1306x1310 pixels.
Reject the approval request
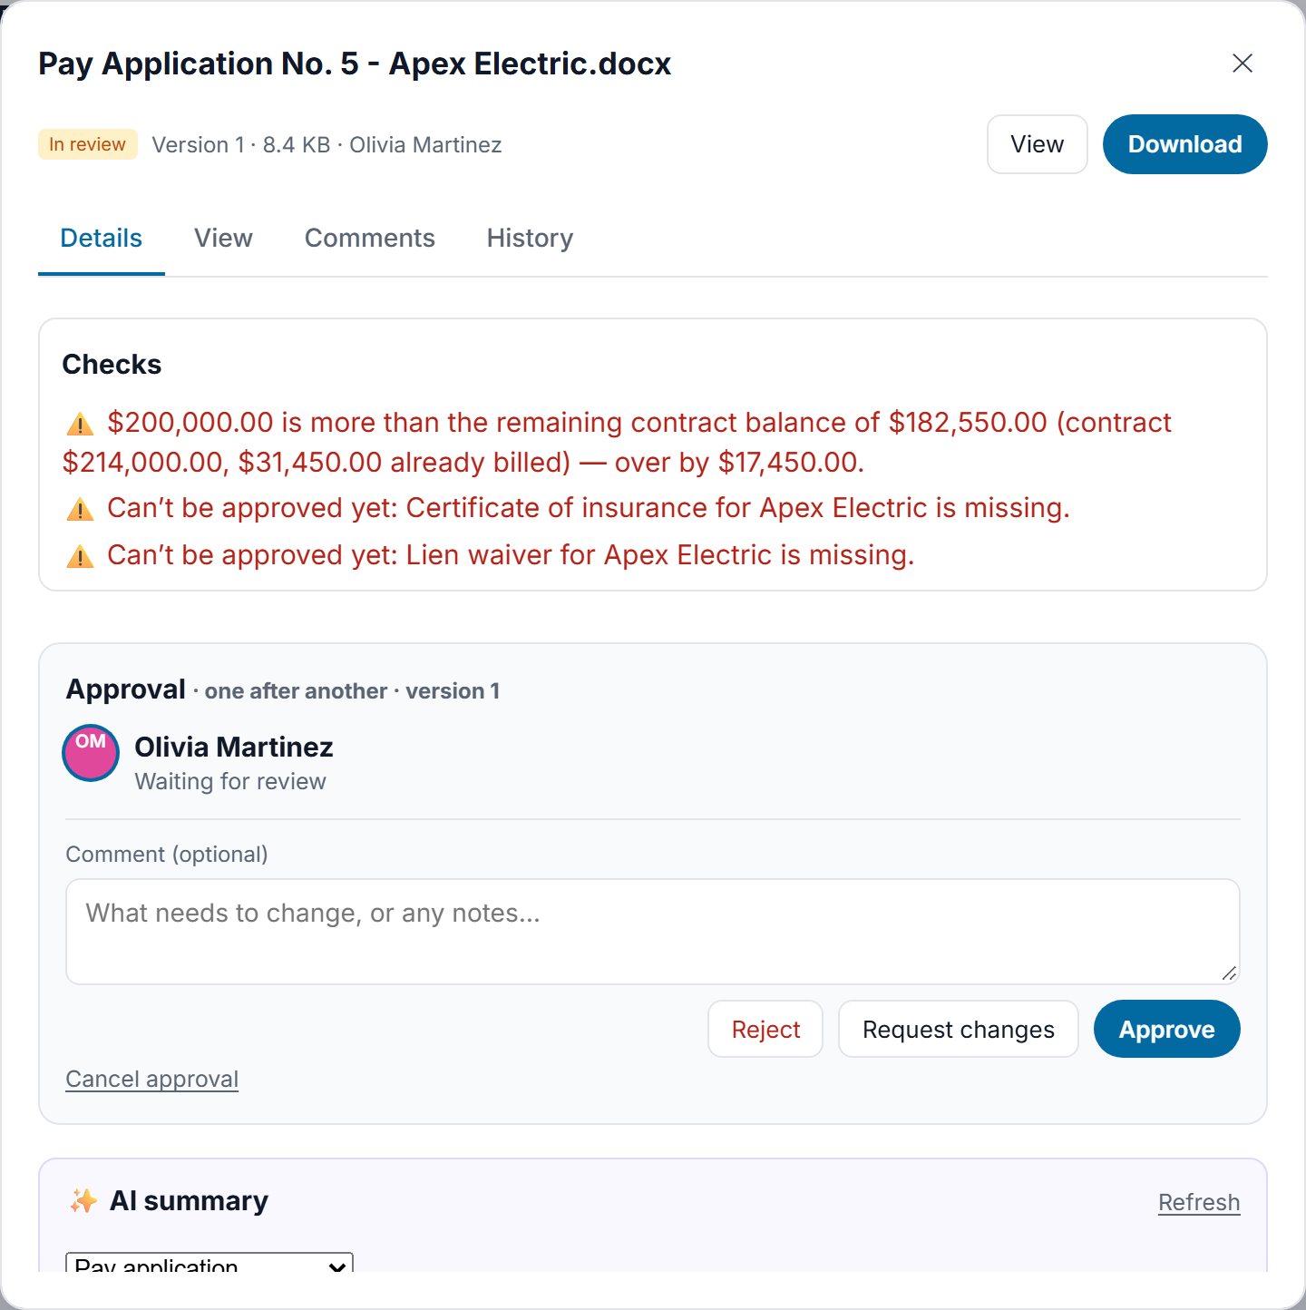(765, 1029)
